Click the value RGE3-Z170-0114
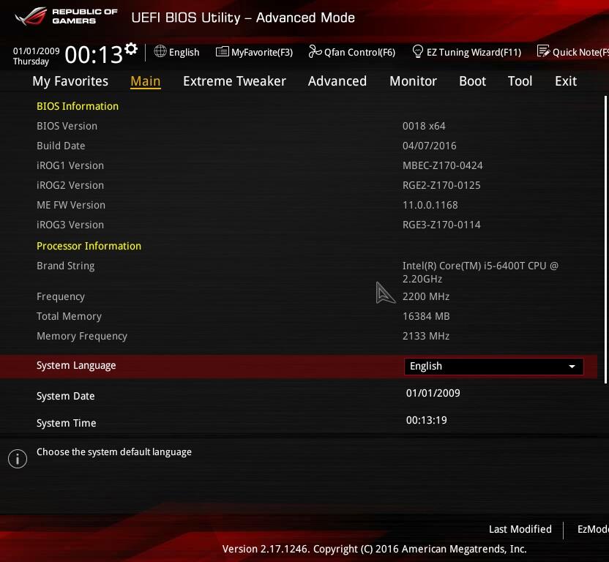The height and width of the screenshot is (562, 609). pyautogui.click(x=441, y=225)
